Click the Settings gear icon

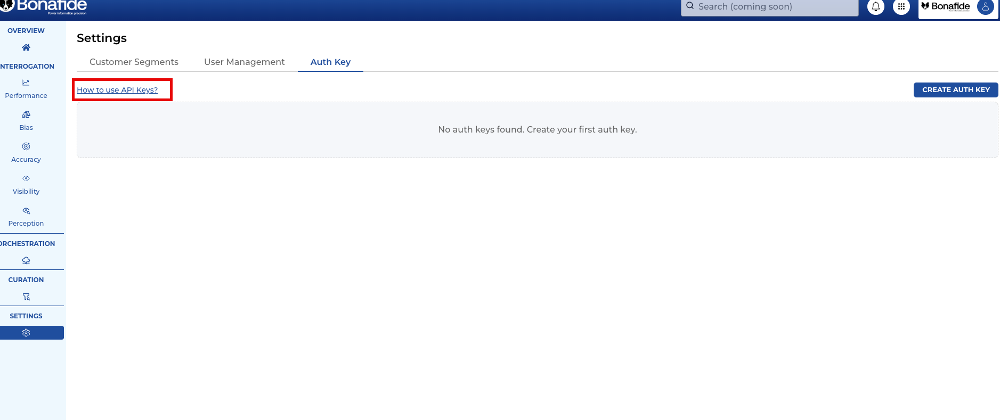point(26,333)
